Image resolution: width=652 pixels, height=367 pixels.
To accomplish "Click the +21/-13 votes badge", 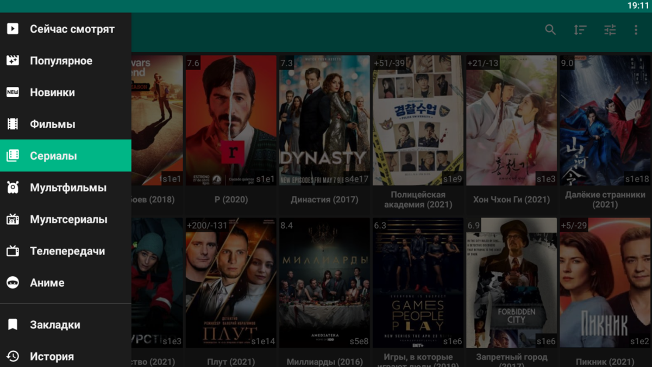I will click(482, 63).
